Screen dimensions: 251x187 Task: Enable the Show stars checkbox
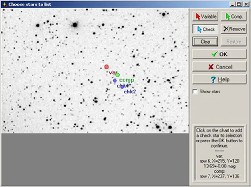195,92
